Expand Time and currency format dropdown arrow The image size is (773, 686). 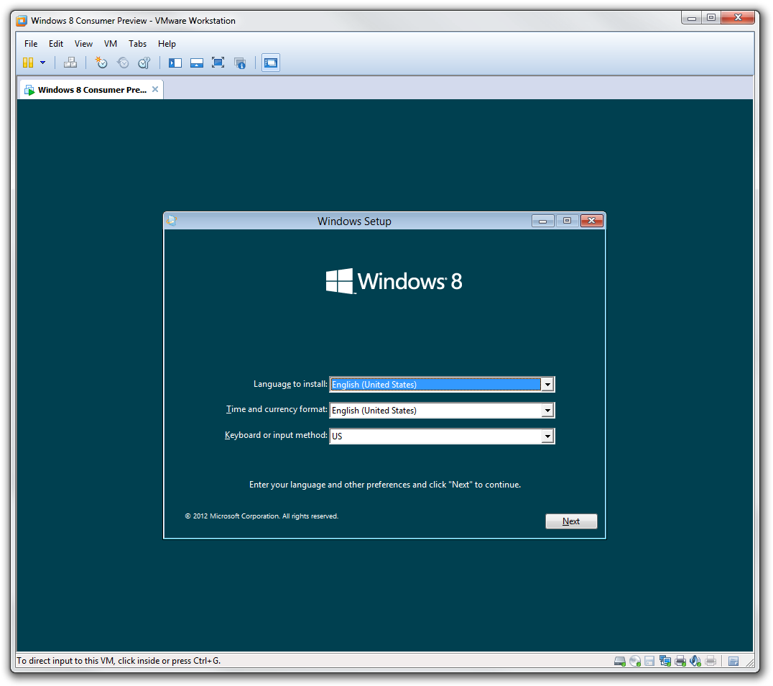[x=547, y=410]
